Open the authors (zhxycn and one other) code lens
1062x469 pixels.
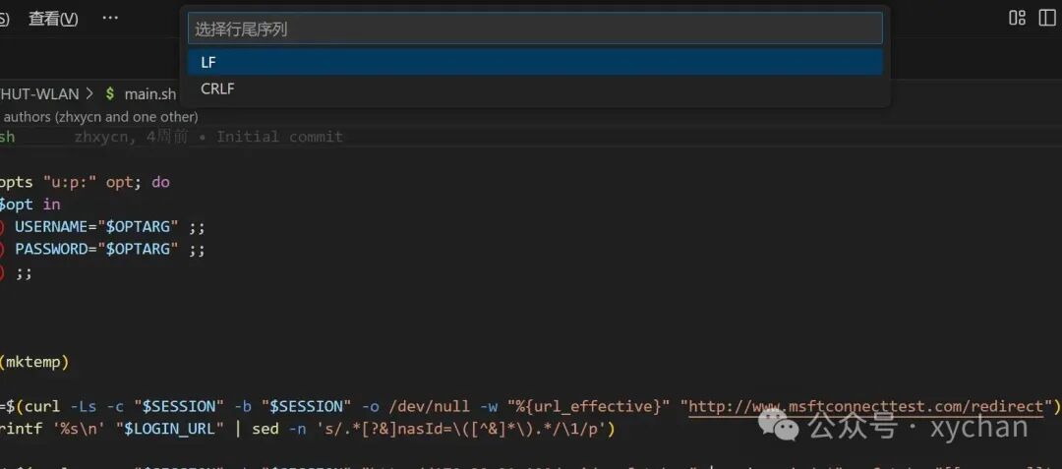(100, 117)
